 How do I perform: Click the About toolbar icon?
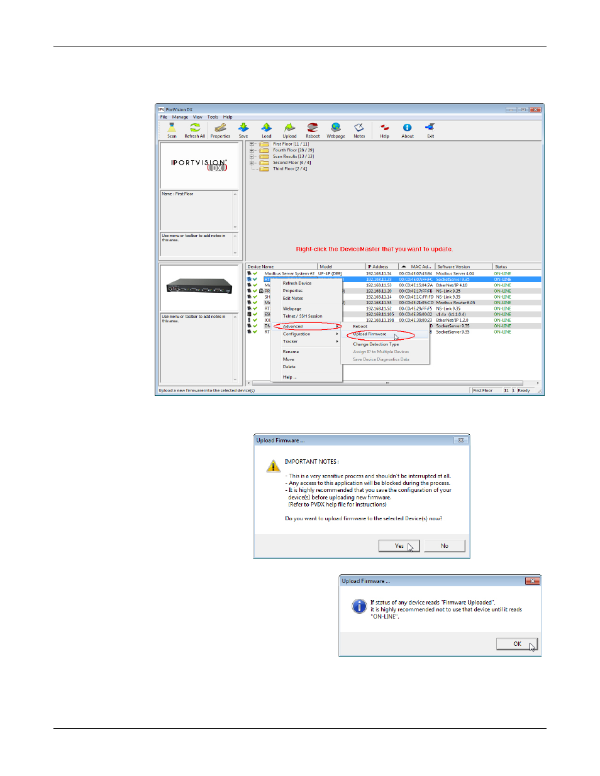(x=408, y=130)
